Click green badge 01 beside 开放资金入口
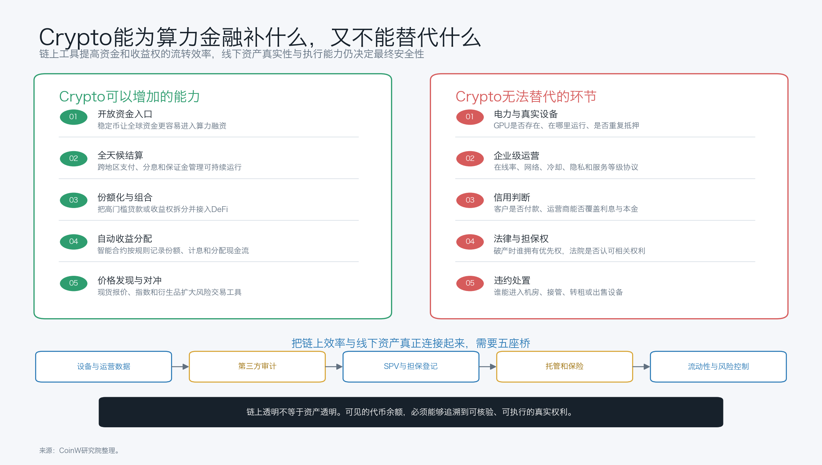This screenshot has height=465, width=822. click(74, 117)
